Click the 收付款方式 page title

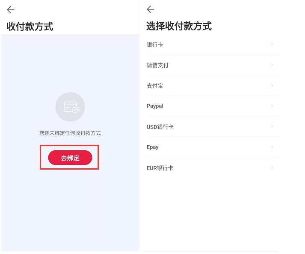[x=30, y=27]
